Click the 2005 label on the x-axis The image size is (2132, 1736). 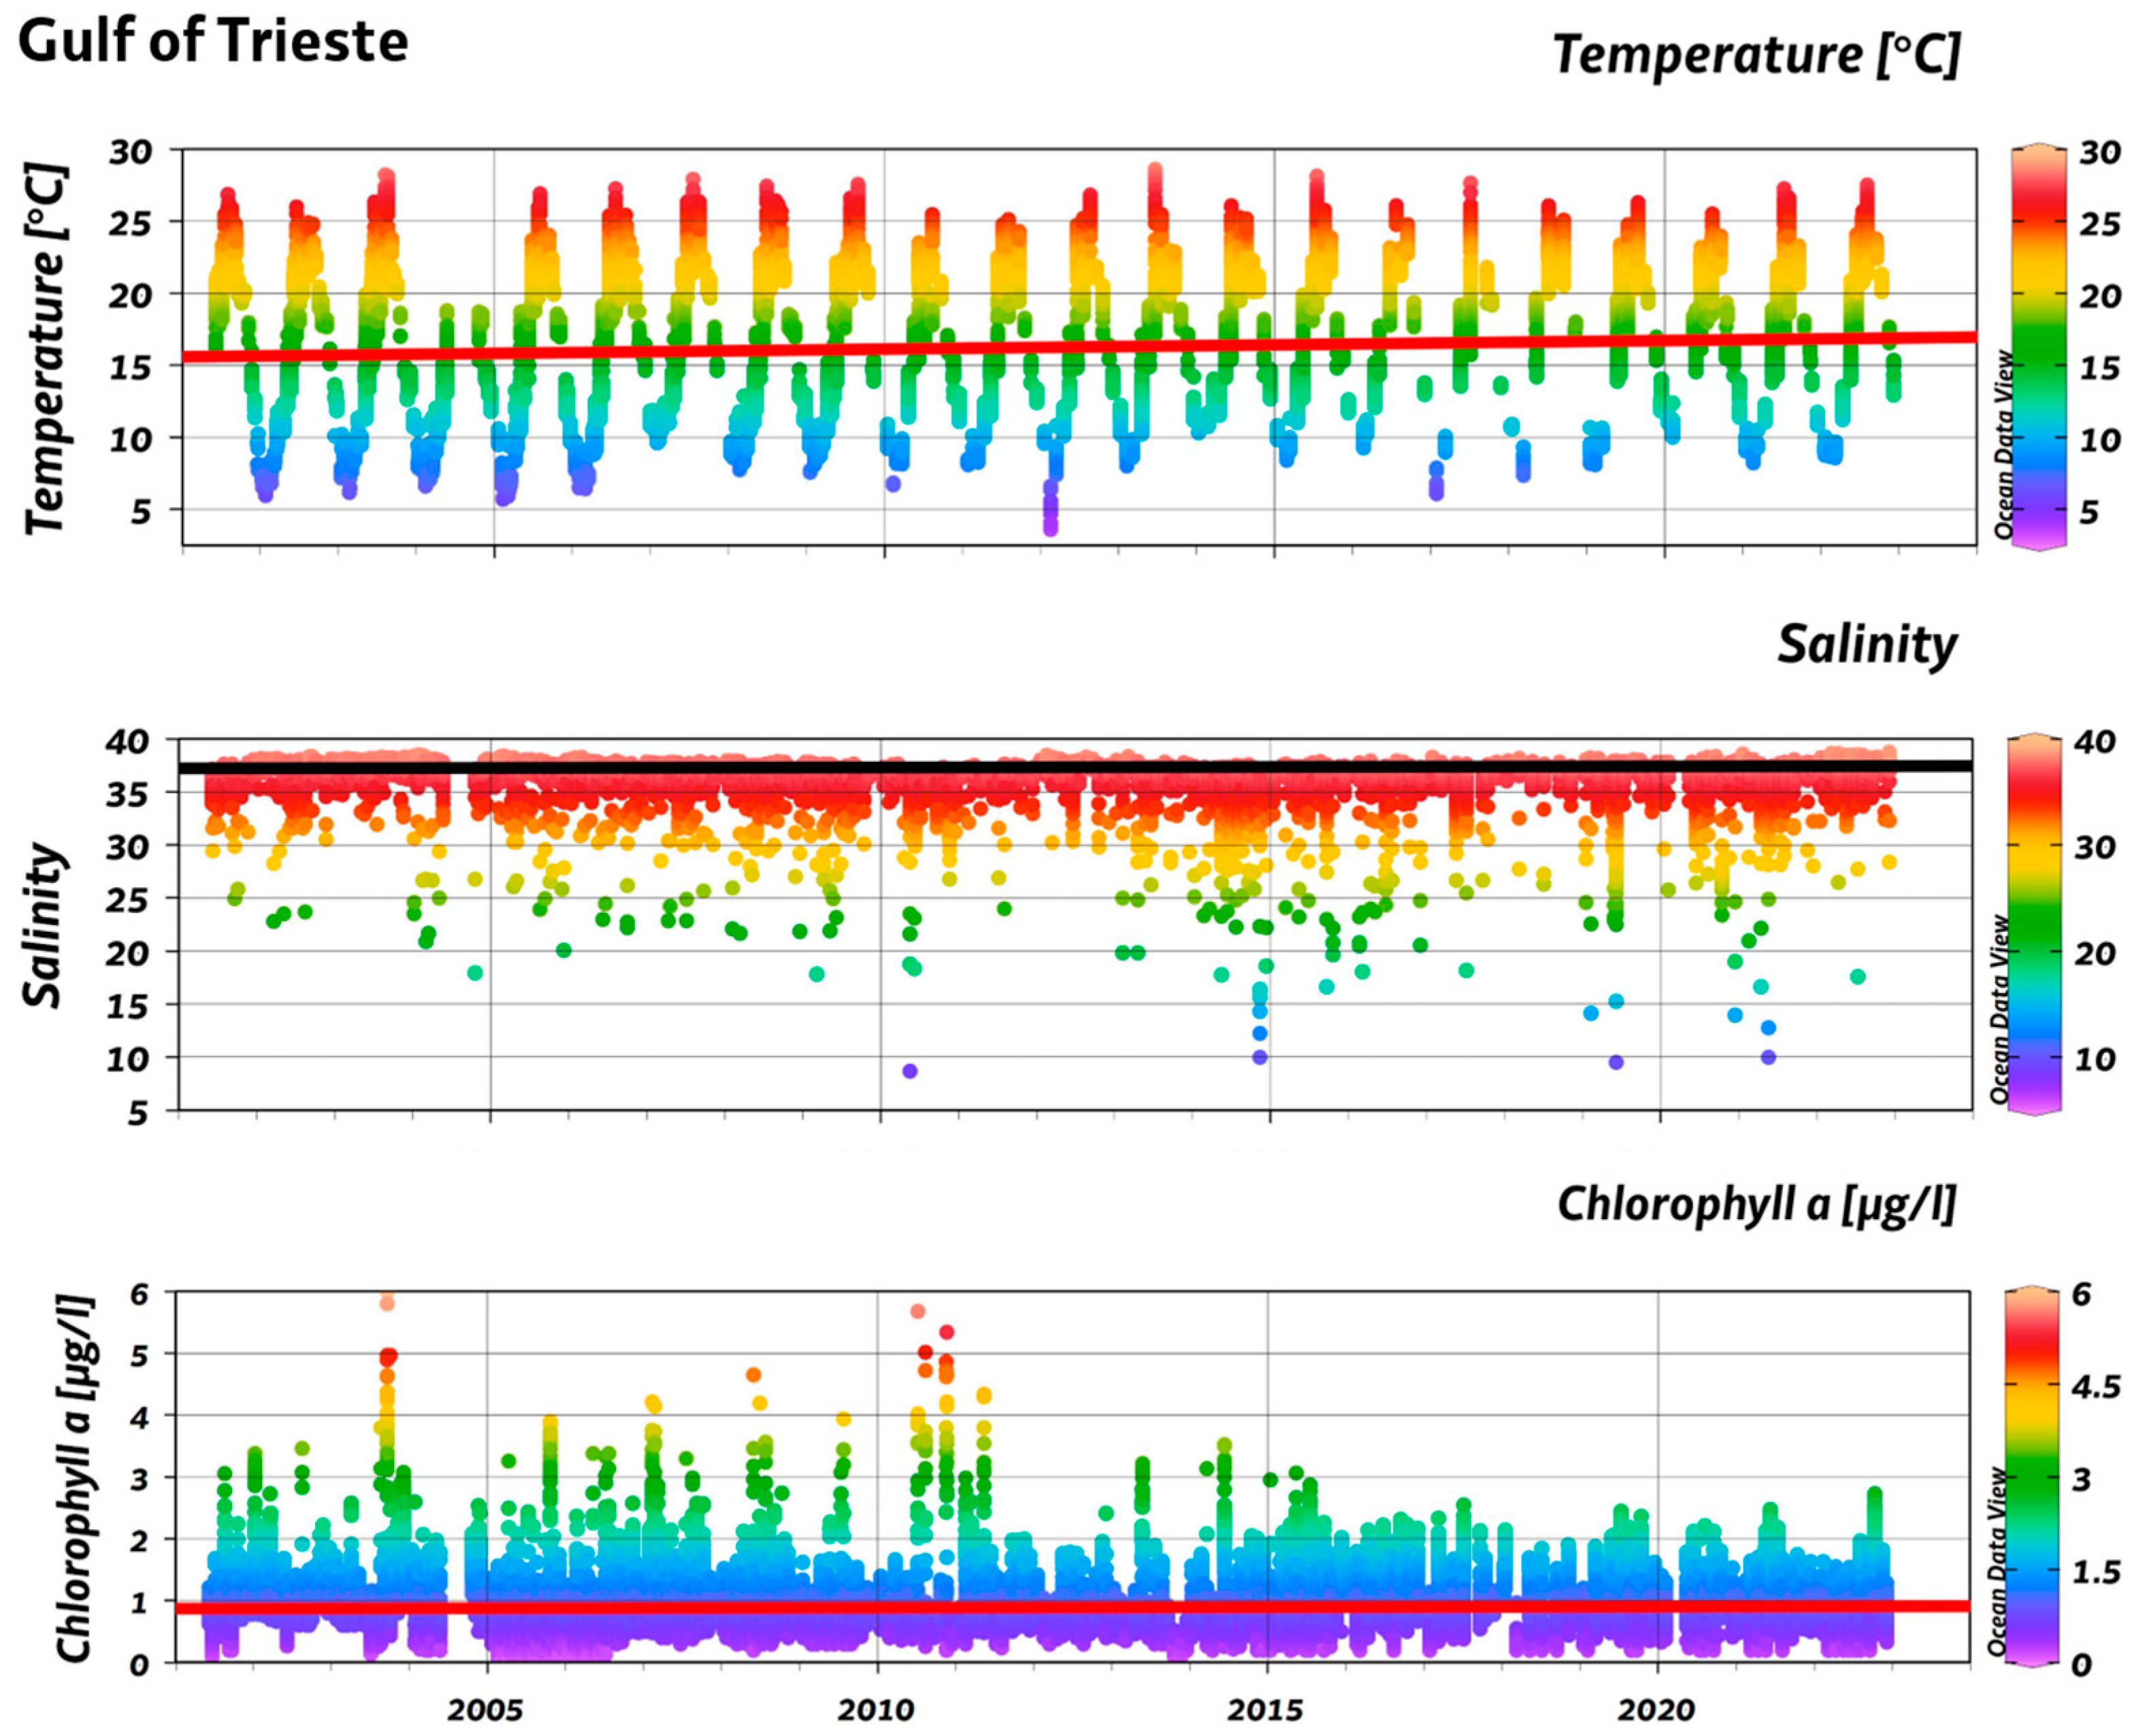pyautogui.click(x=485, y=1709)
